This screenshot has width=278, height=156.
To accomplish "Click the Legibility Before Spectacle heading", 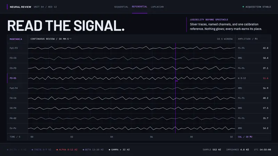I will [209, 20].
